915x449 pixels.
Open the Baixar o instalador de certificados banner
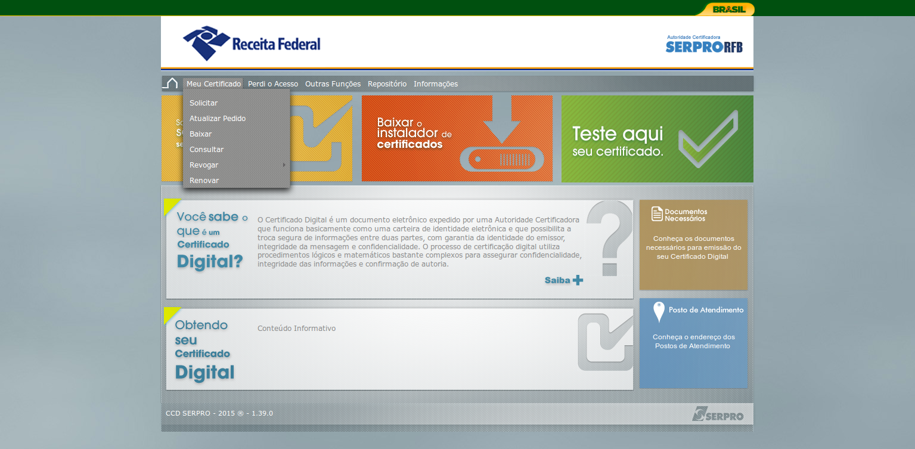[457, 138]
